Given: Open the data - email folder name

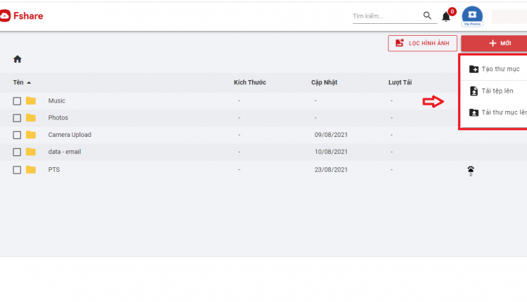Looking at the screenshot, I should (x=65, y=152).
